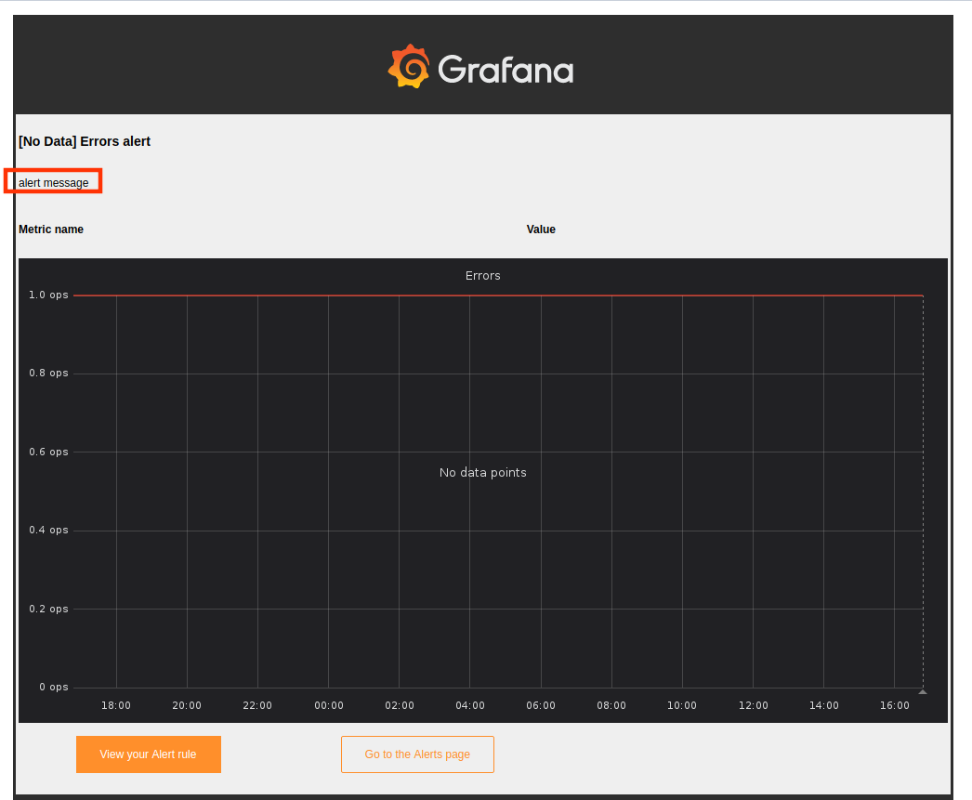The height and width of the screenshot is (800, 972).
Task: Click the 14:00 time axis label
Action: [x=824, y=705]
